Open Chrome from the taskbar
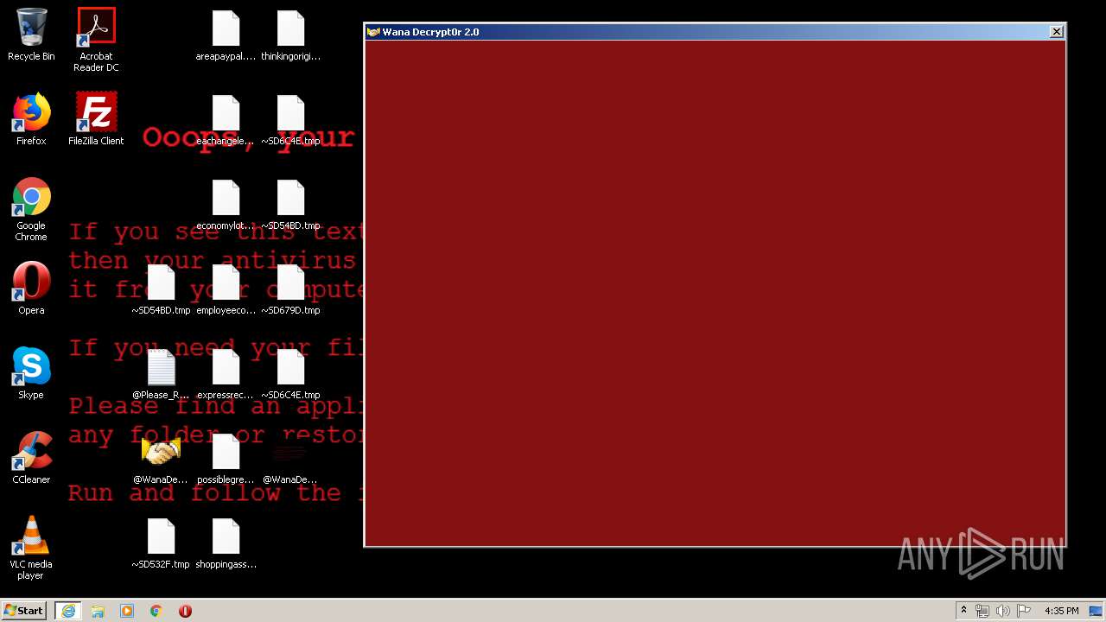1106x622 pixels. [x=156, y=611]
